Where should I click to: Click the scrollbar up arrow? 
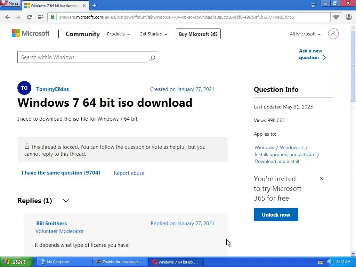click(x=353, y=27)
